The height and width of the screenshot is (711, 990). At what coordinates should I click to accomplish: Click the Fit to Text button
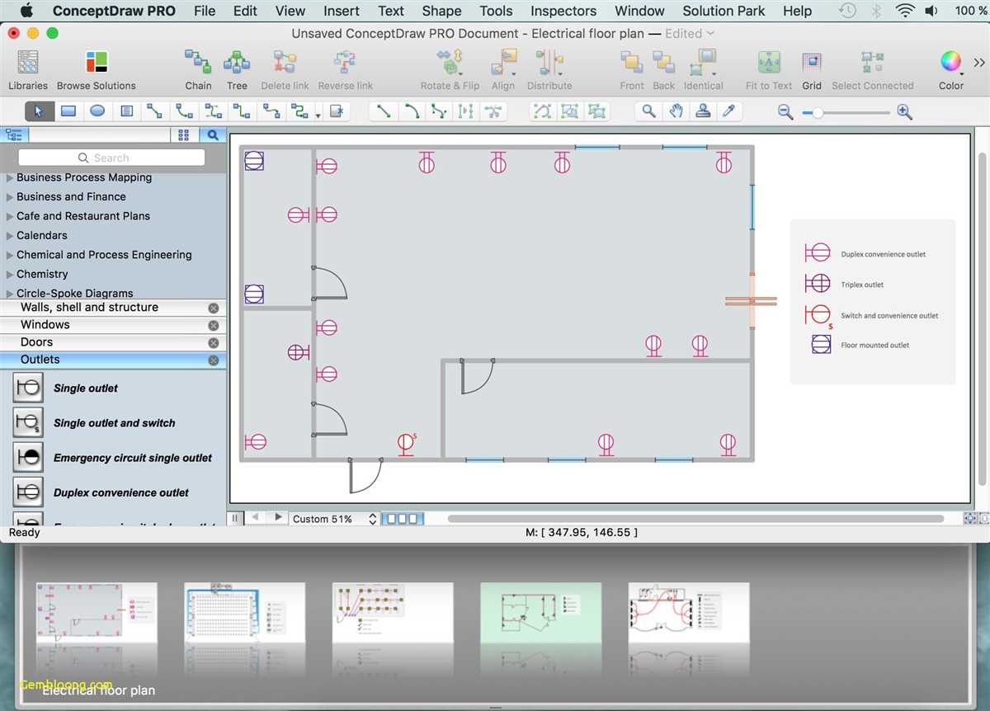click(767, 66)
